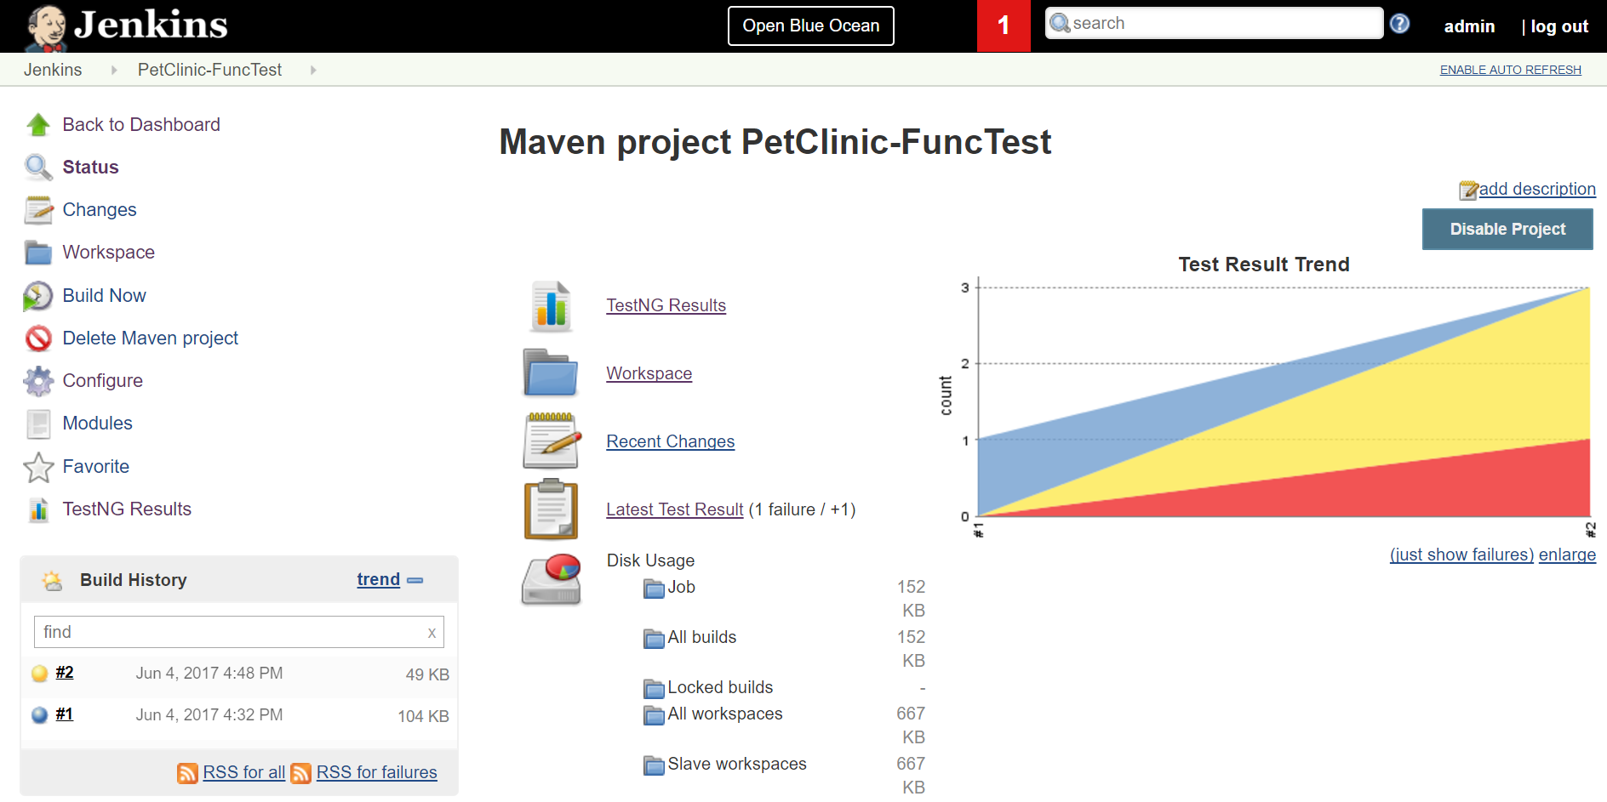Image resolution: width=1607 pixels, height=802 pixels.
Task: Click the red notification badge showing 1
Action: (x=1004, y=26)
